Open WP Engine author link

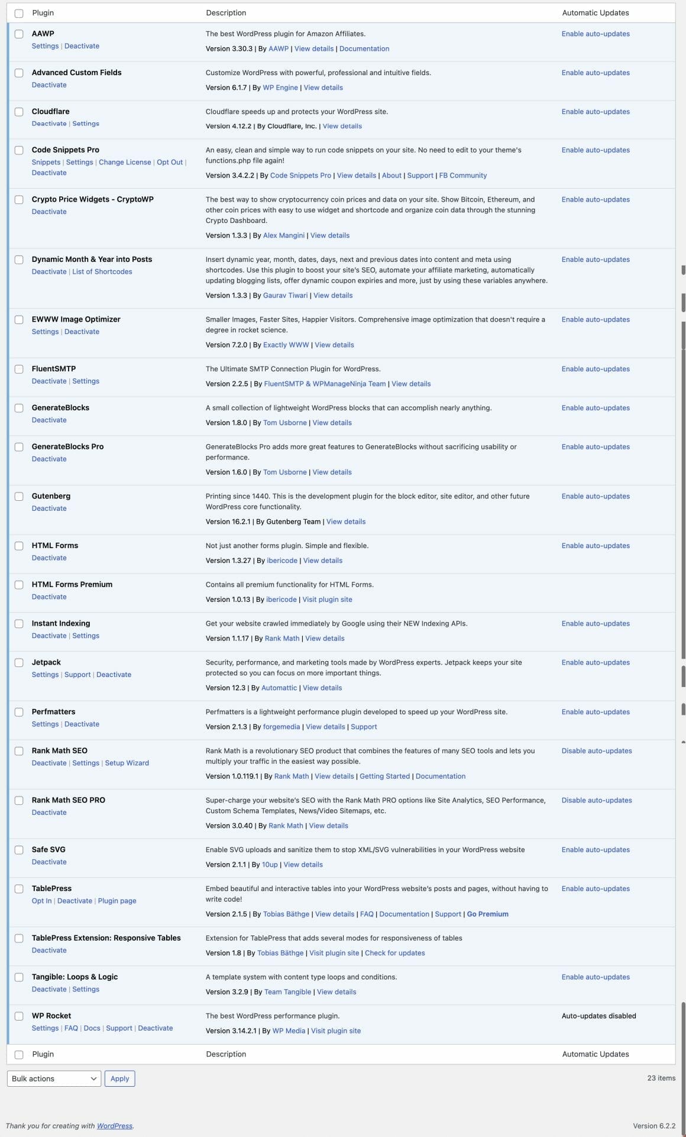(x=280, y=88)
